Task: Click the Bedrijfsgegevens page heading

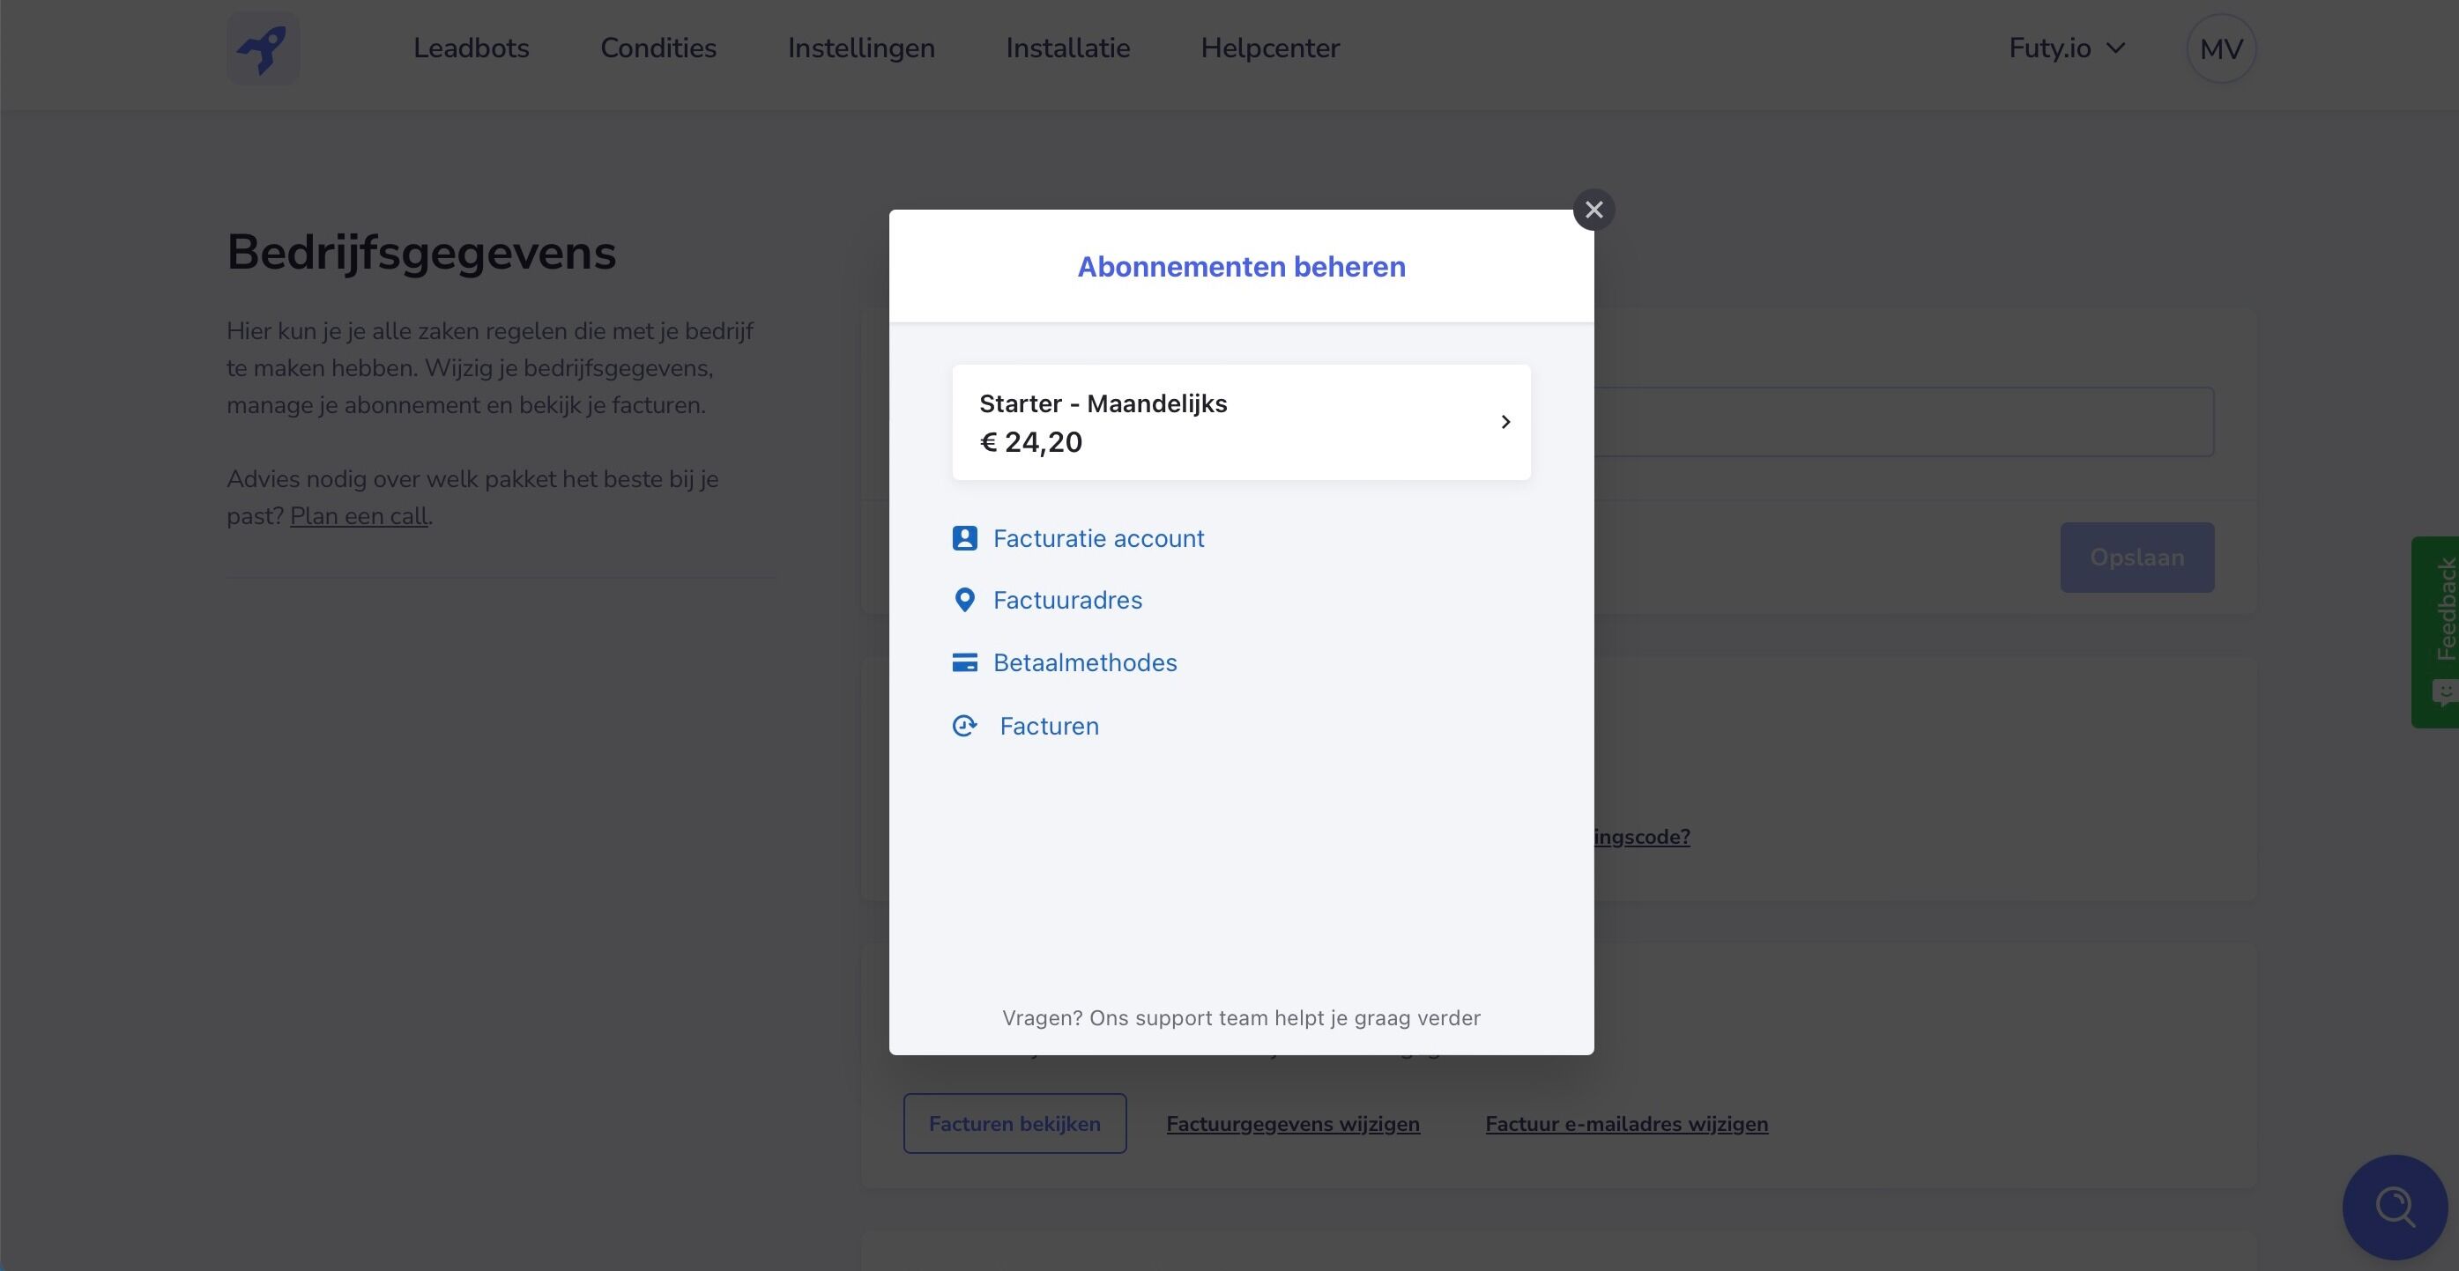Action: click(421, 253)
